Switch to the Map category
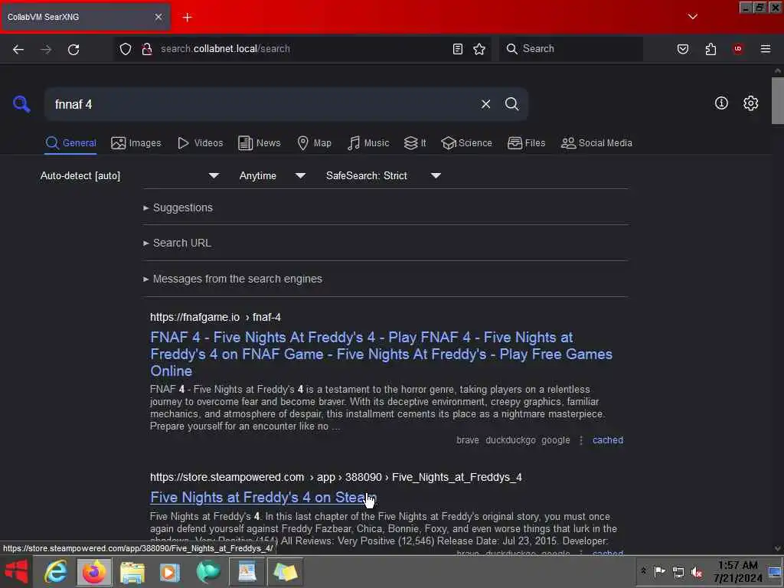784x588 pixels. [314, 143]
